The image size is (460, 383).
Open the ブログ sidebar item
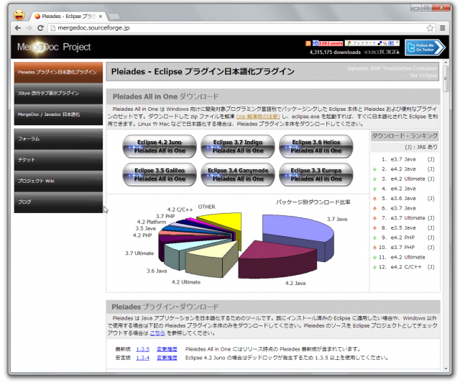[x=58, y=202]
